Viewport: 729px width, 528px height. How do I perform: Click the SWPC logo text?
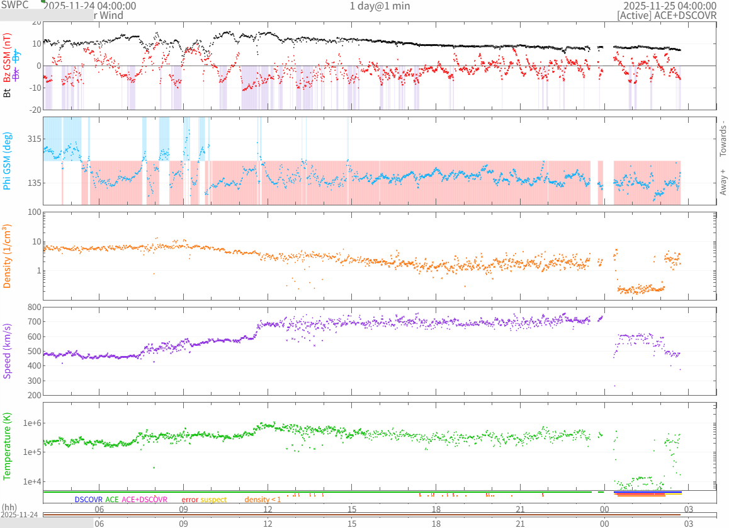pyautogui.click(x=15, y=5)
